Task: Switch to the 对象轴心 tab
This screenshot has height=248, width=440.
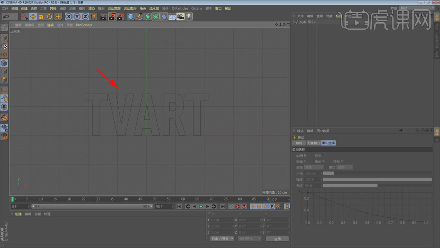Action: (313, 143)
